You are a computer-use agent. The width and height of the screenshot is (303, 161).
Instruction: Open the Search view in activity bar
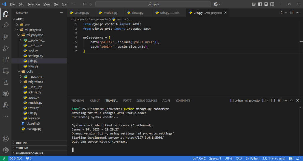point(6,25)
